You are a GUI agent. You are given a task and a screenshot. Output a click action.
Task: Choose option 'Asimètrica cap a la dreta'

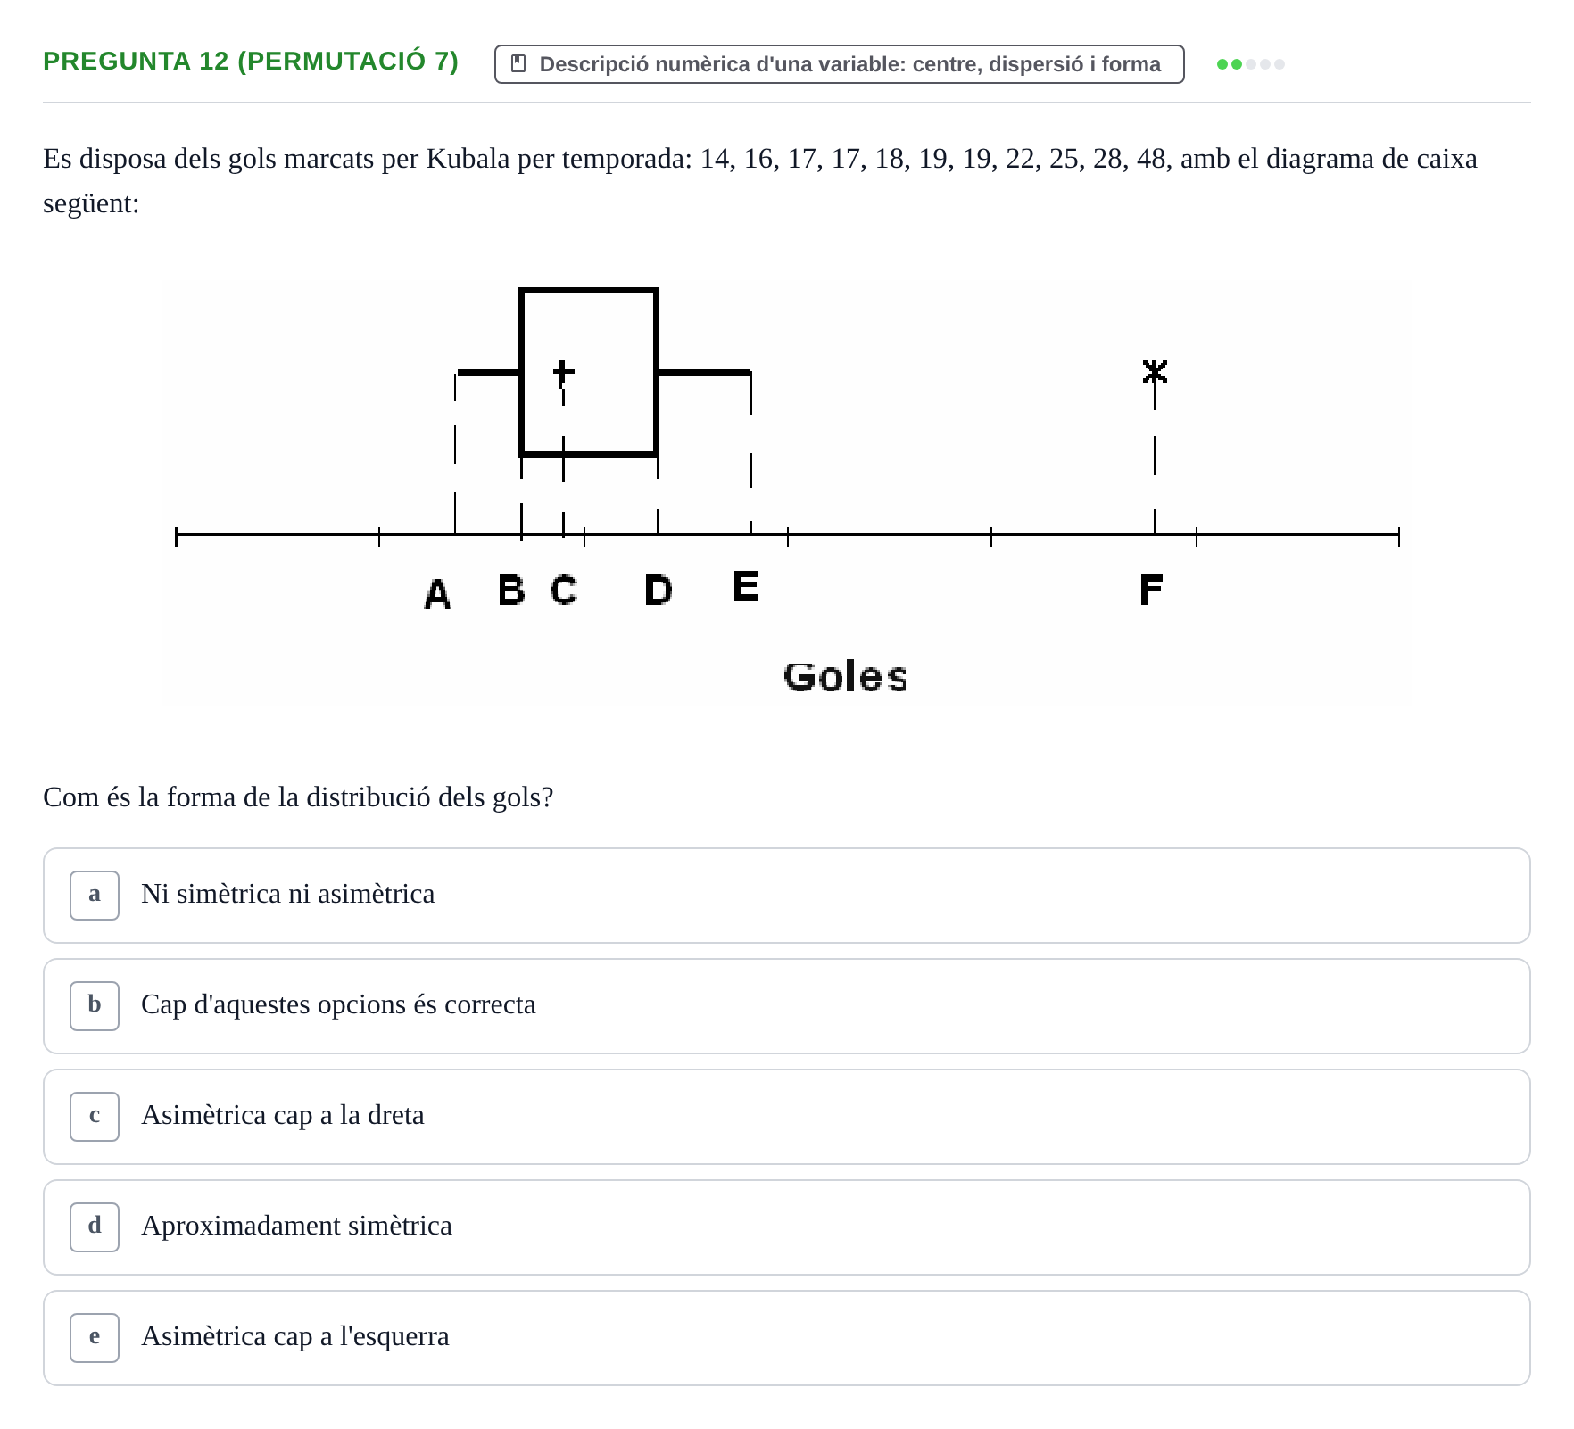(x=786, y=1117)
